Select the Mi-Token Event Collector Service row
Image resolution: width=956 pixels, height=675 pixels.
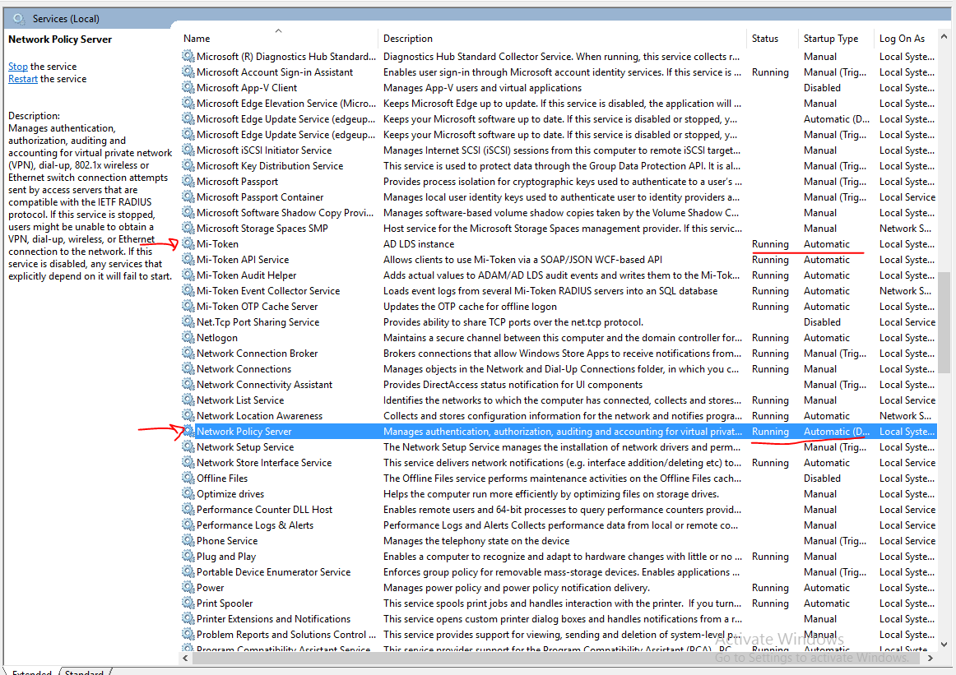[x=559, y=290]
